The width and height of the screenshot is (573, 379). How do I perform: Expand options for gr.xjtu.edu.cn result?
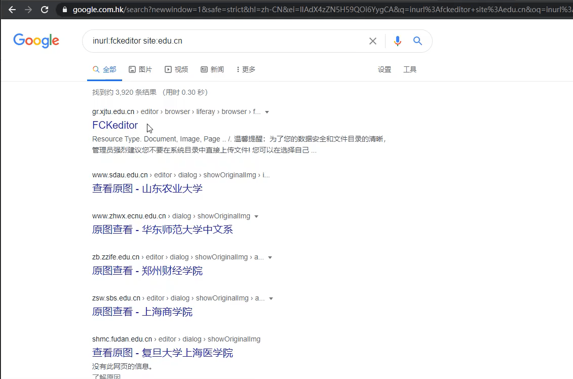267,112
